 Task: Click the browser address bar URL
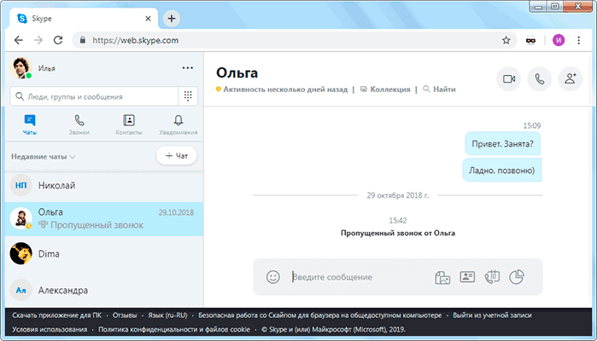[135, 40]
